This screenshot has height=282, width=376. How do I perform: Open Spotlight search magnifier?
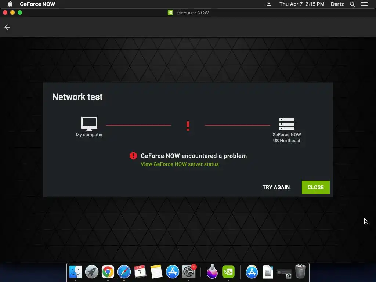click(x=352, y=4)
